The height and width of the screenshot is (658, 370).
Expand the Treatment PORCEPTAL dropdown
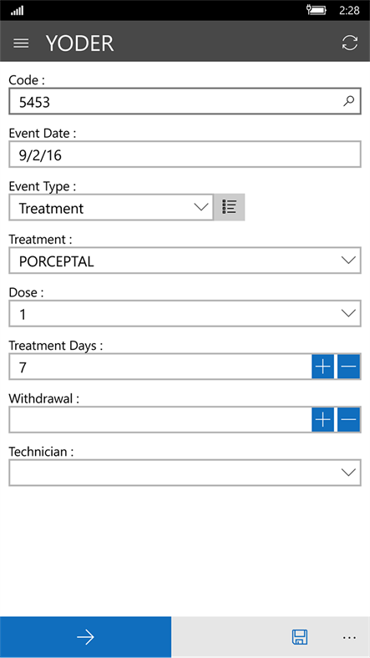click(185, 261)
